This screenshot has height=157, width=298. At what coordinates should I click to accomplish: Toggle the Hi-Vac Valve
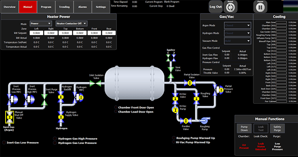(175, 99)
